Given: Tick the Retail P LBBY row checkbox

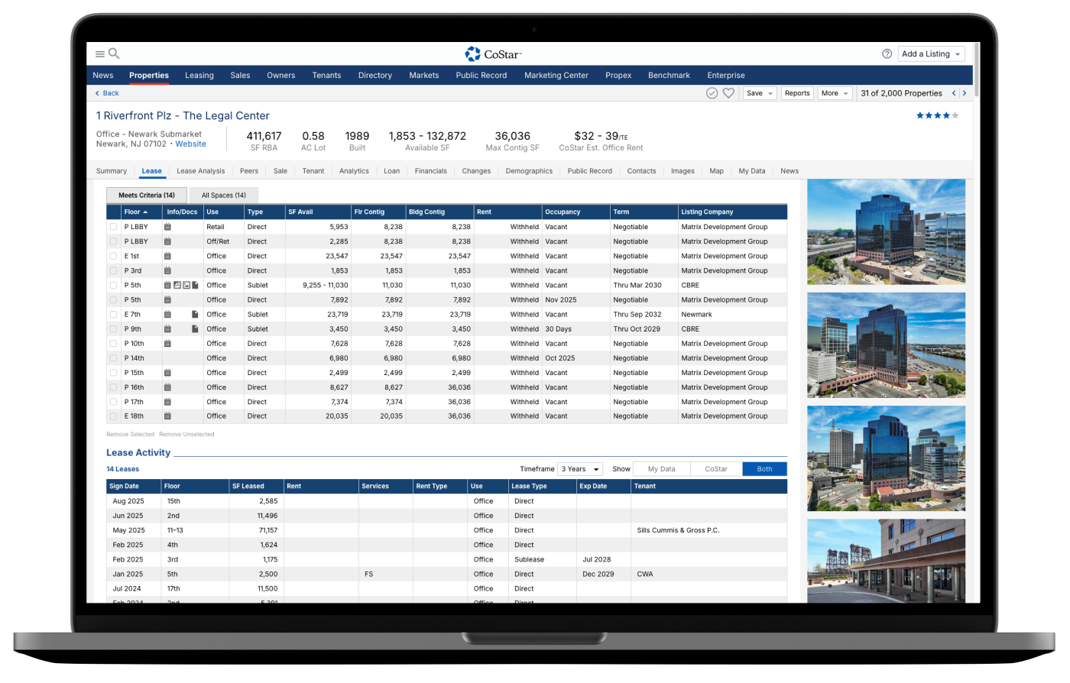Looking at the screenshot, I should coord(113,227).
